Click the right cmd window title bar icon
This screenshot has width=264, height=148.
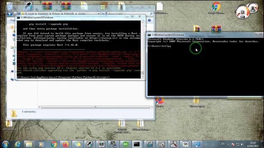149,35
